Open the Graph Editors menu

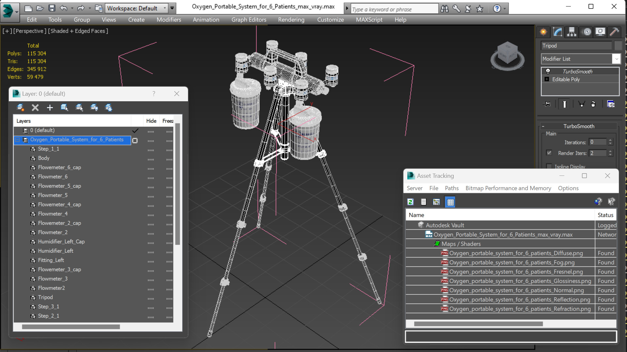[249, 20]
